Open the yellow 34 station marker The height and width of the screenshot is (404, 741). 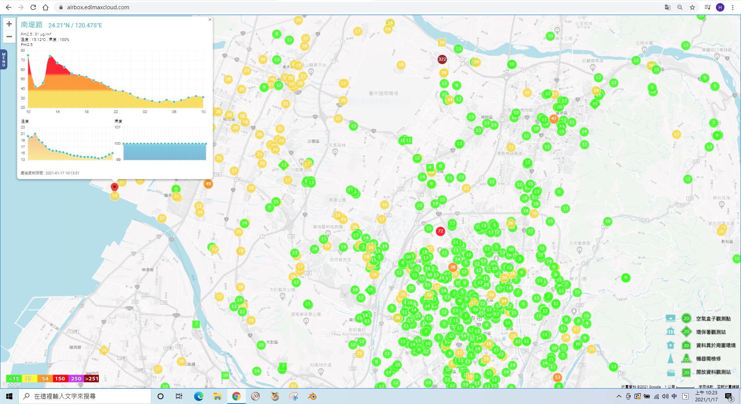pos(503,301)
